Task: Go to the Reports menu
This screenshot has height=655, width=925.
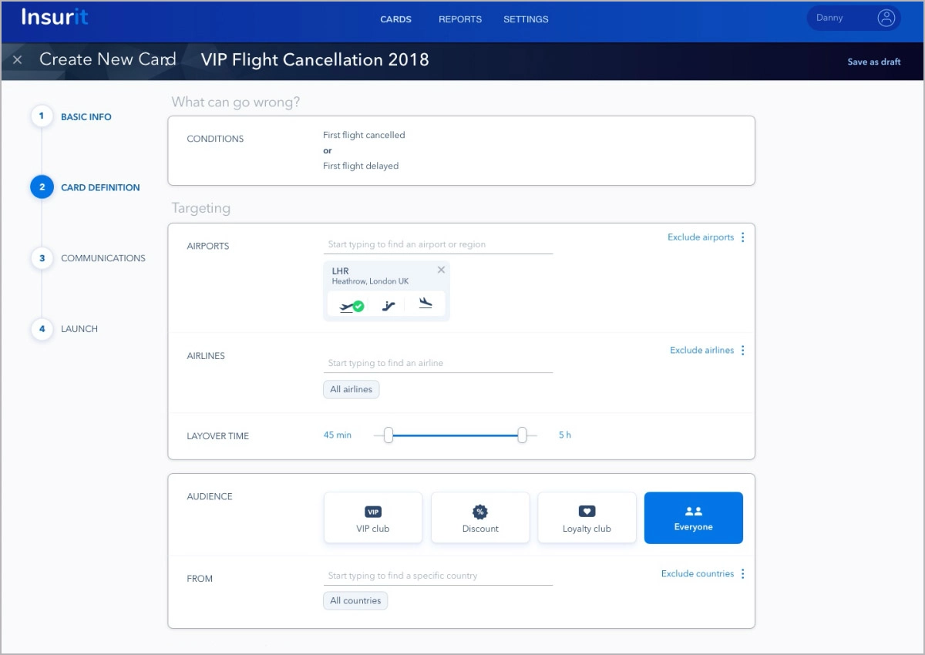Action: point(460,19)
